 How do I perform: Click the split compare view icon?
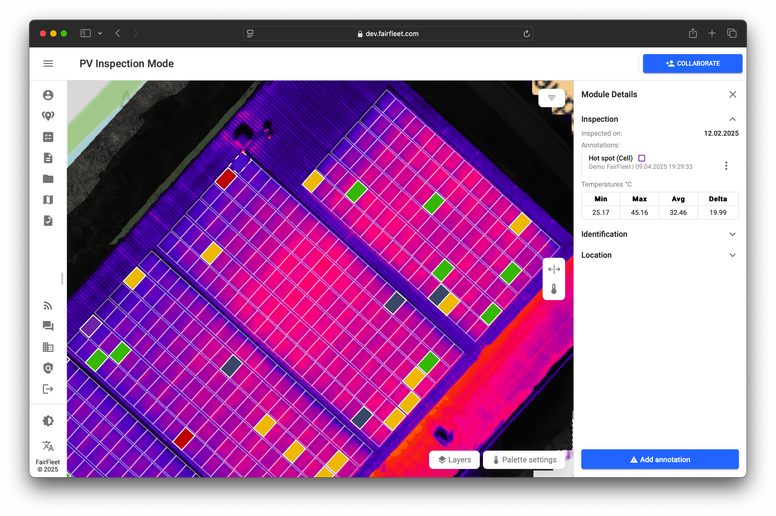click(554, 269)
